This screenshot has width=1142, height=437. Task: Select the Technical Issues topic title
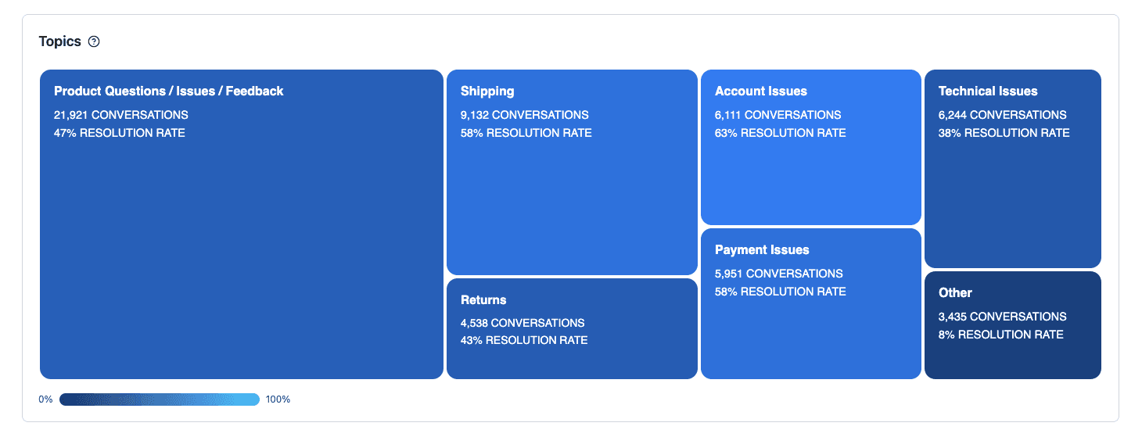click(987, 91)
